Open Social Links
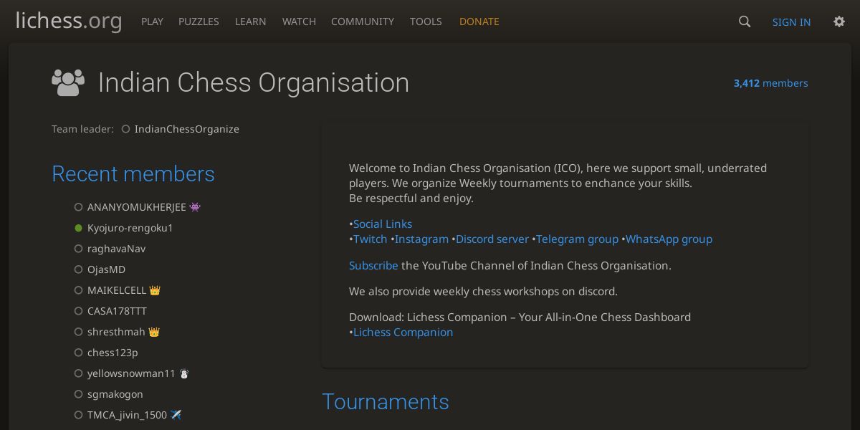The width and height of the screenshot is (860, 430). coord(383,224)
